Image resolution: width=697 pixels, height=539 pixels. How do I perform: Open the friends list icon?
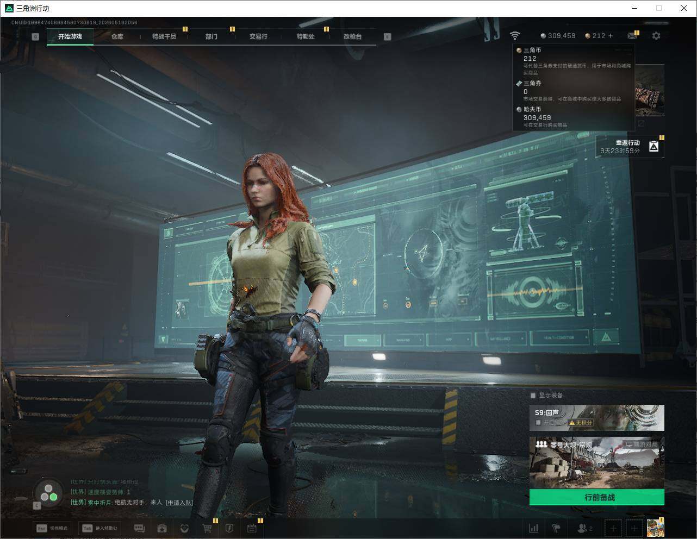coord(584,528)
